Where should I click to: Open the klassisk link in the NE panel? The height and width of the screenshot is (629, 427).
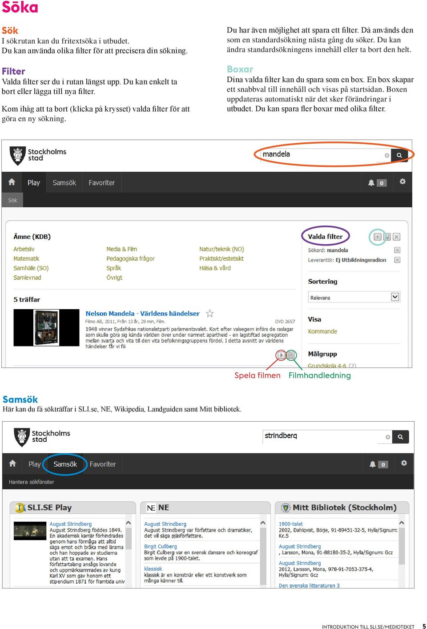point(153,569)
